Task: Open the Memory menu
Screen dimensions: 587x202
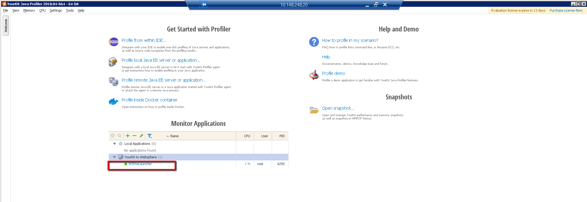Action: pos(29,10)
